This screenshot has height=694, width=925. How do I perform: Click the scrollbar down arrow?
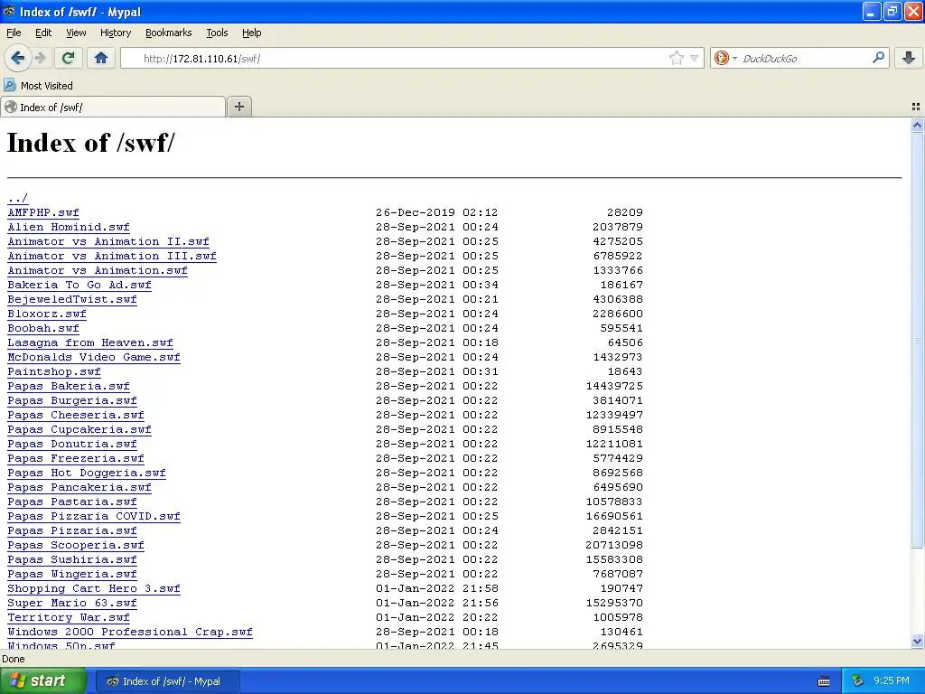917,641
